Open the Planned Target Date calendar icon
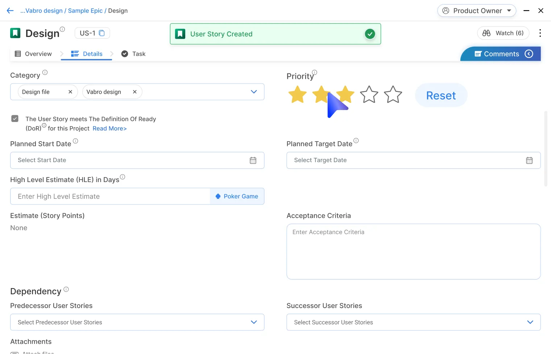Viewport: 551px width, 354px height. click(x=529, y=160)
